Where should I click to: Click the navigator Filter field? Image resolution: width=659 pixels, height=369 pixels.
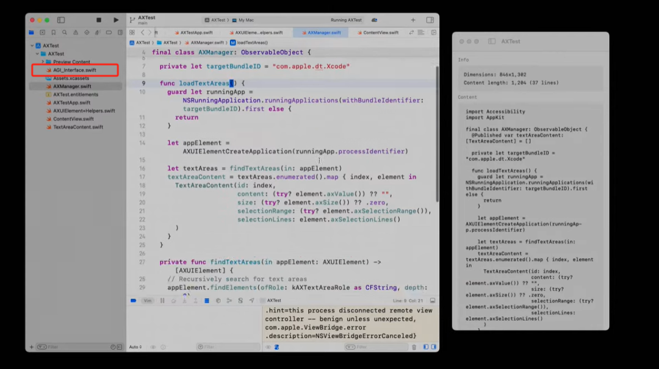[x=73, y=347]
